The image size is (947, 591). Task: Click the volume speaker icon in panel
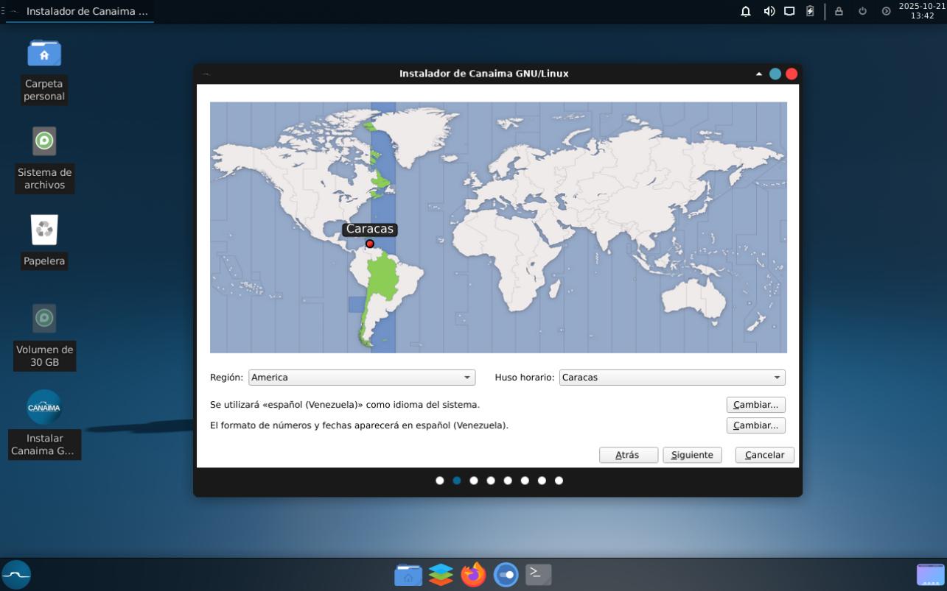point(769,11)
